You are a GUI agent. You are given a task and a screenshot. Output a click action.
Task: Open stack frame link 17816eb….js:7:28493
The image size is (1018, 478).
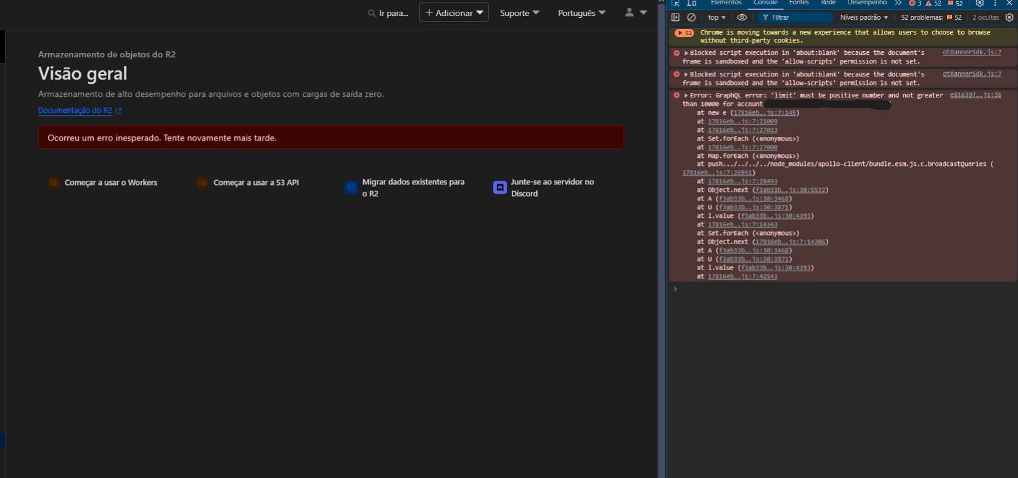pyautogui.click(x=742, y=181)
